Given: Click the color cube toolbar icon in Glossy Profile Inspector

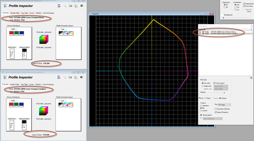Looking at the screenshot, I should (x=82, y=6).
